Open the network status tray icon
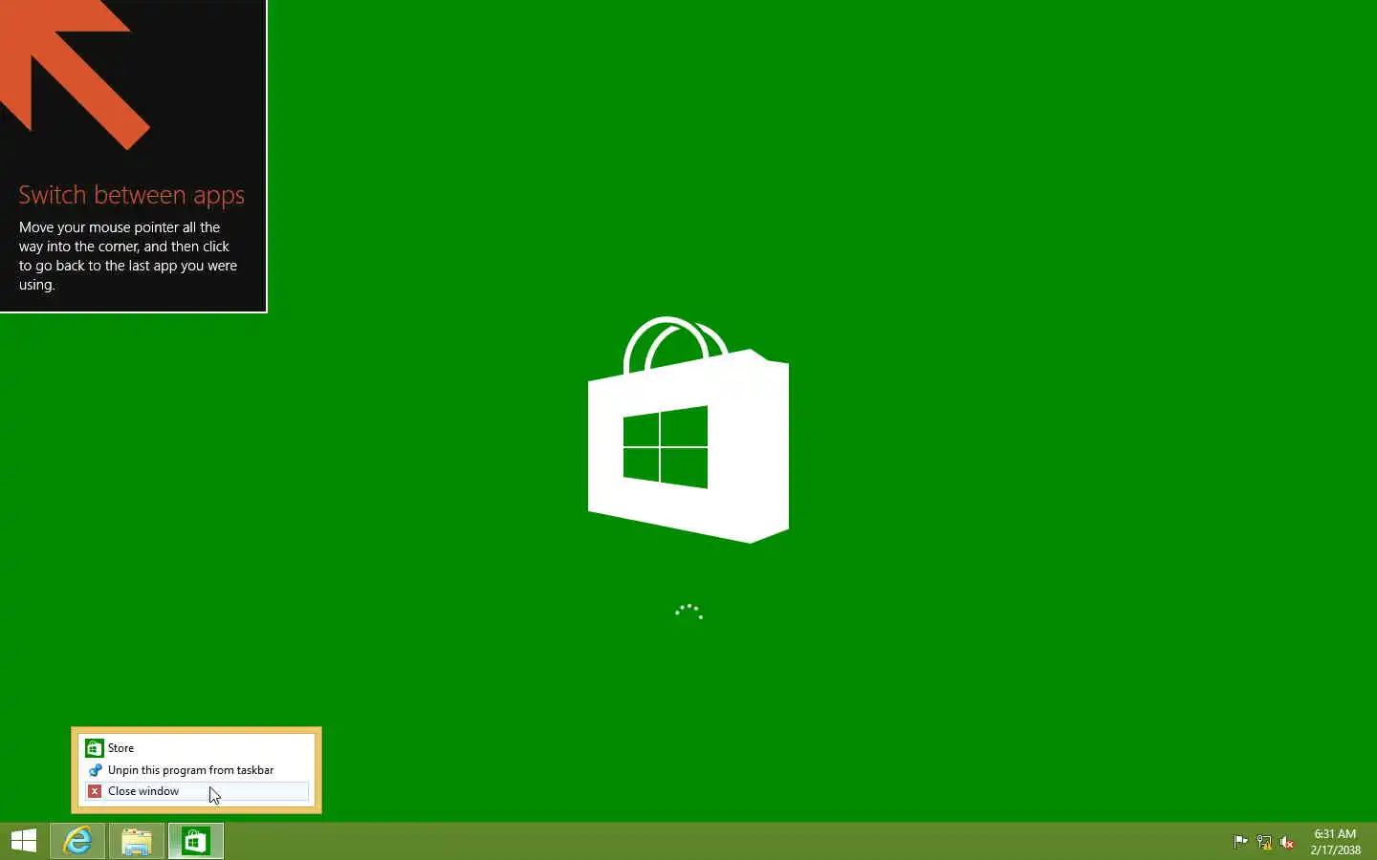1377x860 pixels. point(1264,842)
